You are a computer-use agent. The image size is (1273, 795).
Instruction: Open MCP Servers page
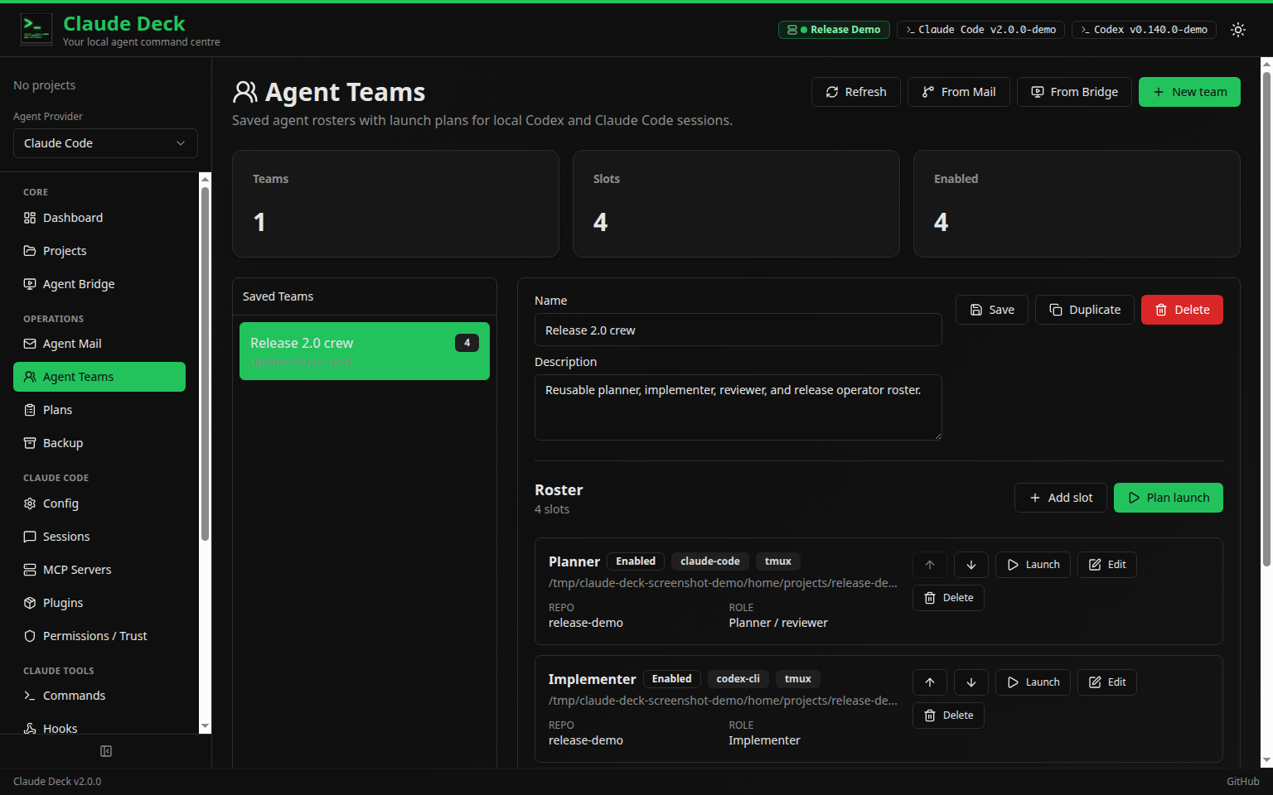click(99, 570)
